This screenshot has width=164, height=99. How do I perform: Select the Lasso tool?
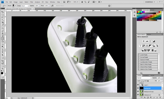click(x=2, y=17)
